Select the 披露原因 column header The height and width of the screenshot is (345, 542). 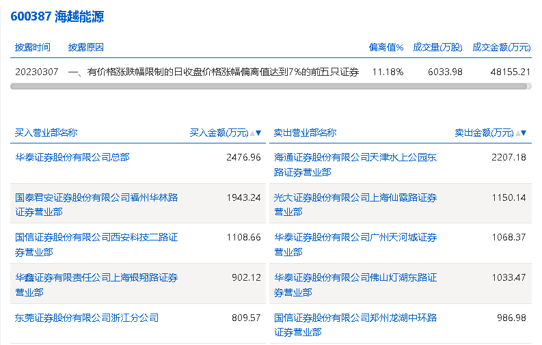coord(86,47)
